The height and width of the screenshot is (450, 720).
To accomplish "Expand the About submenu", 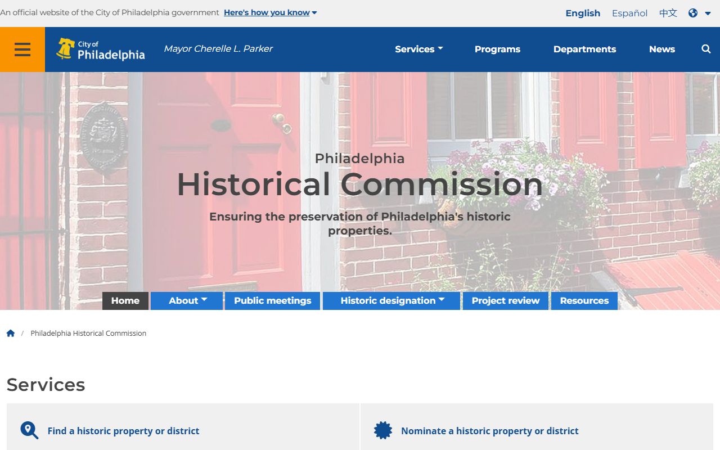I will pos(187,300).
